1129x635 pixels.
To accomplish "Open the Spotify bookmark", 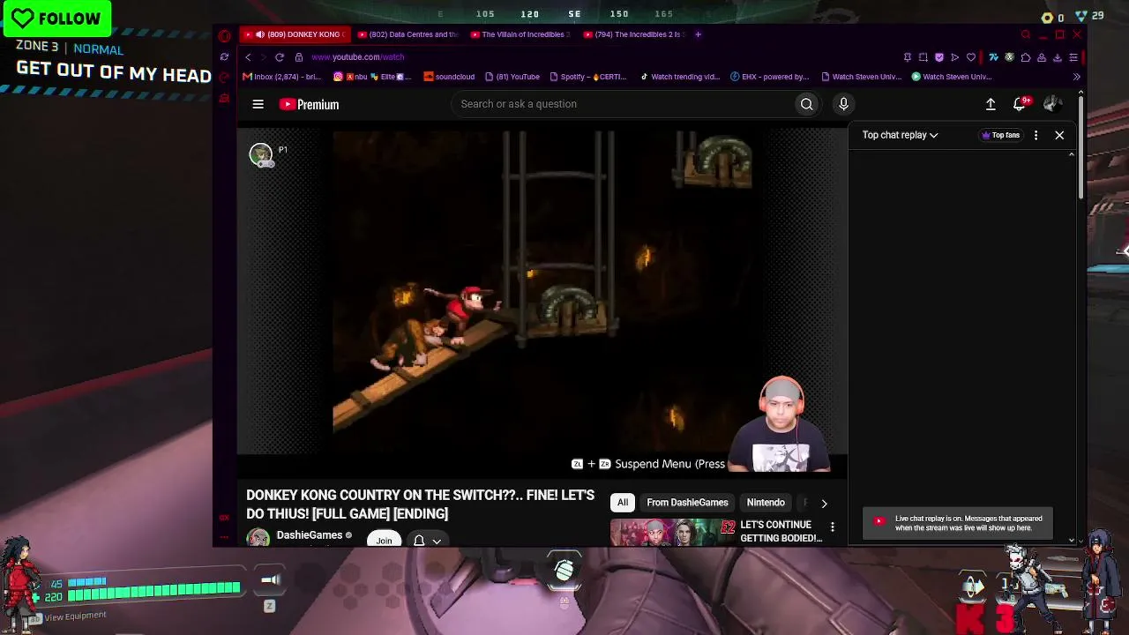I will coord(587,77).
